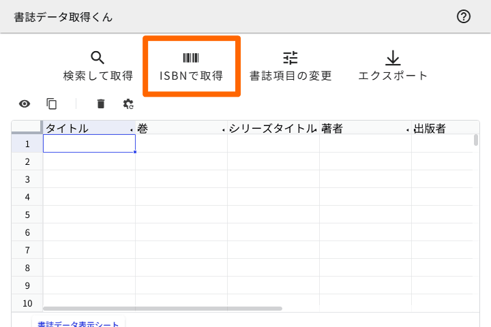The width and height of the screenshot is (491, 327).
Task: Click the horizontal scrollbar of the sheet
Action: tap(162, 309)
